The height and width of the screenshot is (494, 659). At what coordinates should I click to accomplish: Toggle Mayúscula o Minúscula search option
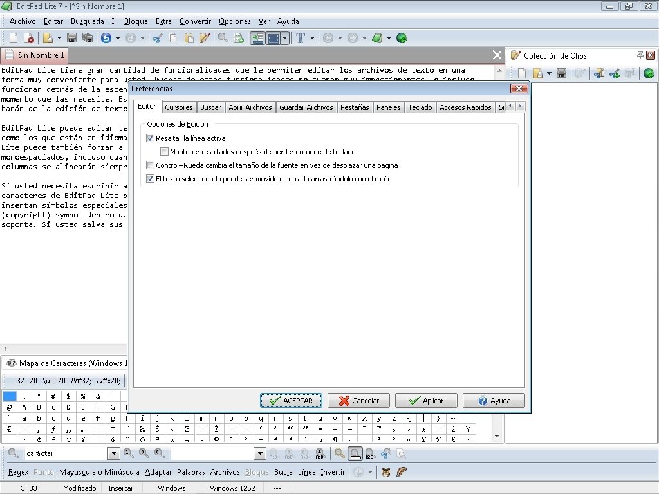[x=99, y=472]
